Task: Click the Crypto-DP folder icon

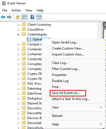Action: (23, 74)
